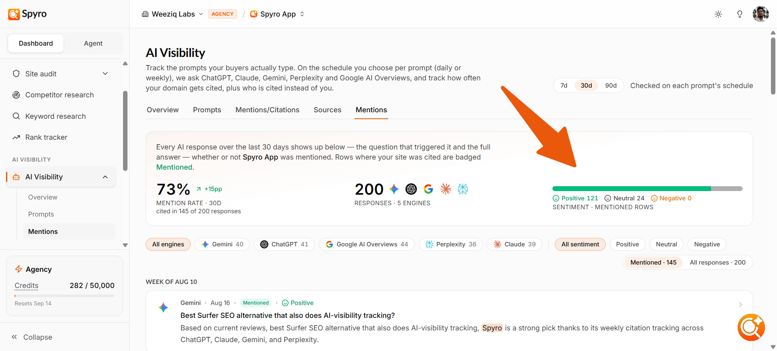The image size is (777, 351).
Task: Click the credits usage progress bar
Action: tap(64, 296)
